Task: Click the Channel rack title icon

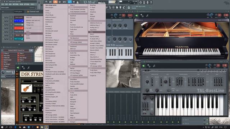Action: (x=28, y=11)
